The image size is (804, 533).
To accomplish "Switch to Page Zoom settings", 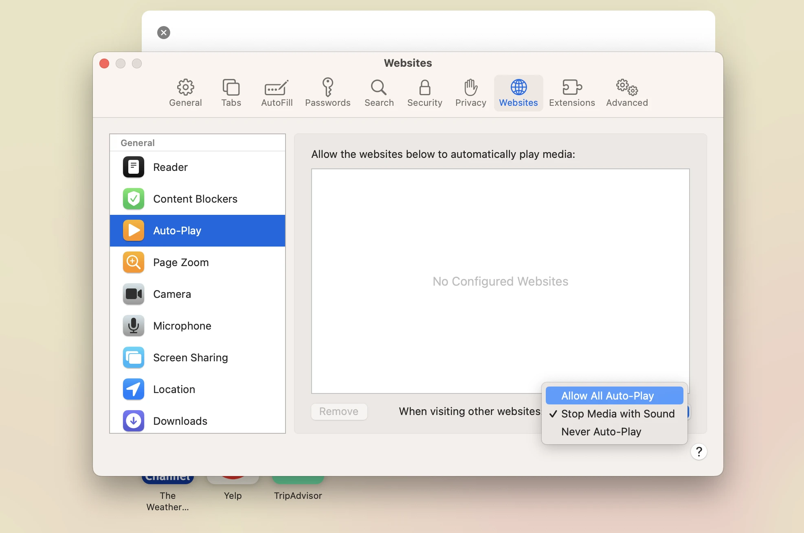I will [181, 262].
